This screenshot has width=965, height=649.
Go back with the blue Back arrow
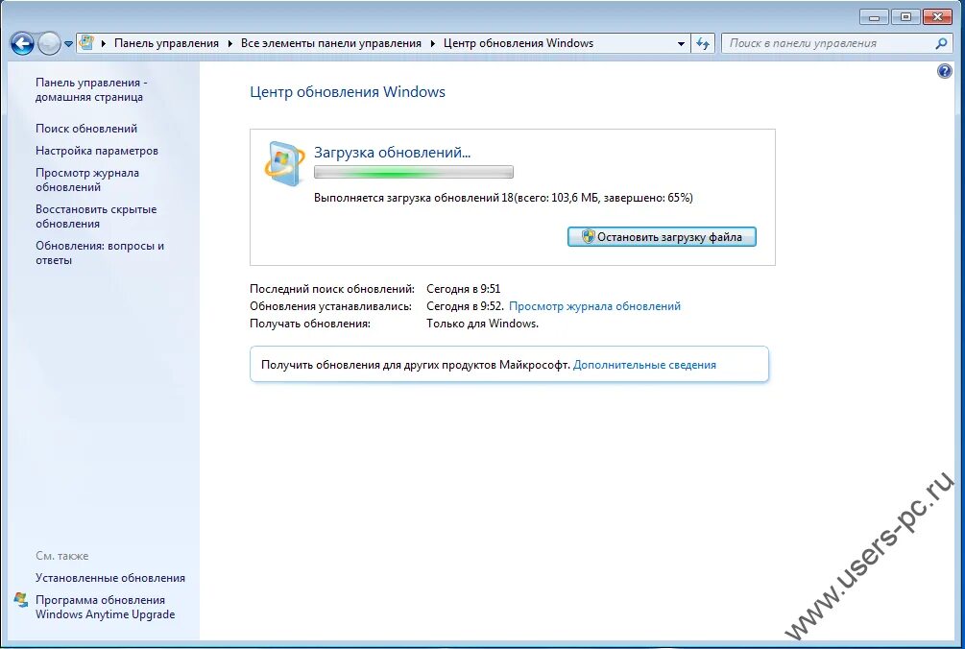[x=22, y=43]
